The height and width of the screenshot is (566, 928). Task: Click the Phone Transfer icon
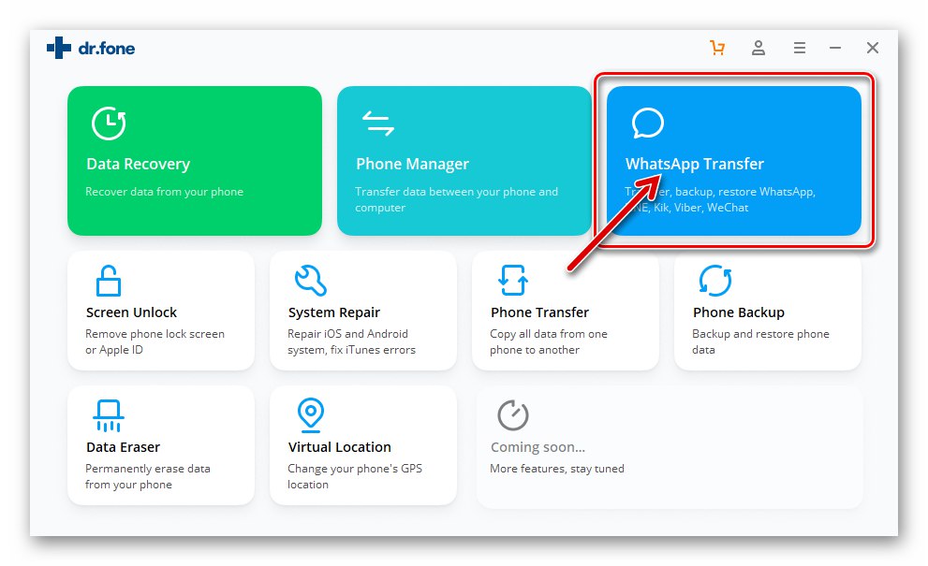(x=512, y=281)
